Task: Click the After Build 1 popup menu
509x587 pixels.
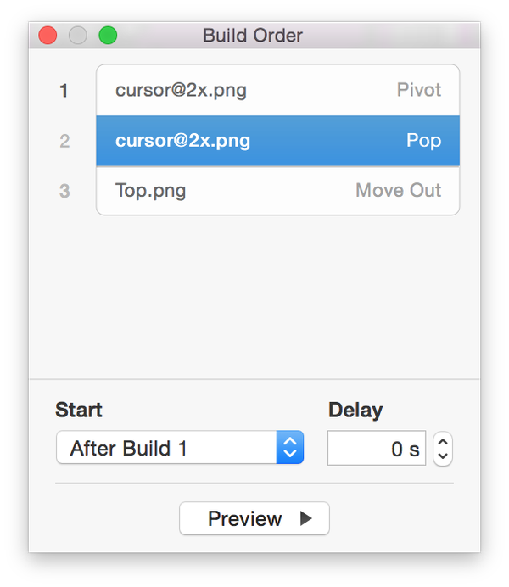Action: click(180, 447)
